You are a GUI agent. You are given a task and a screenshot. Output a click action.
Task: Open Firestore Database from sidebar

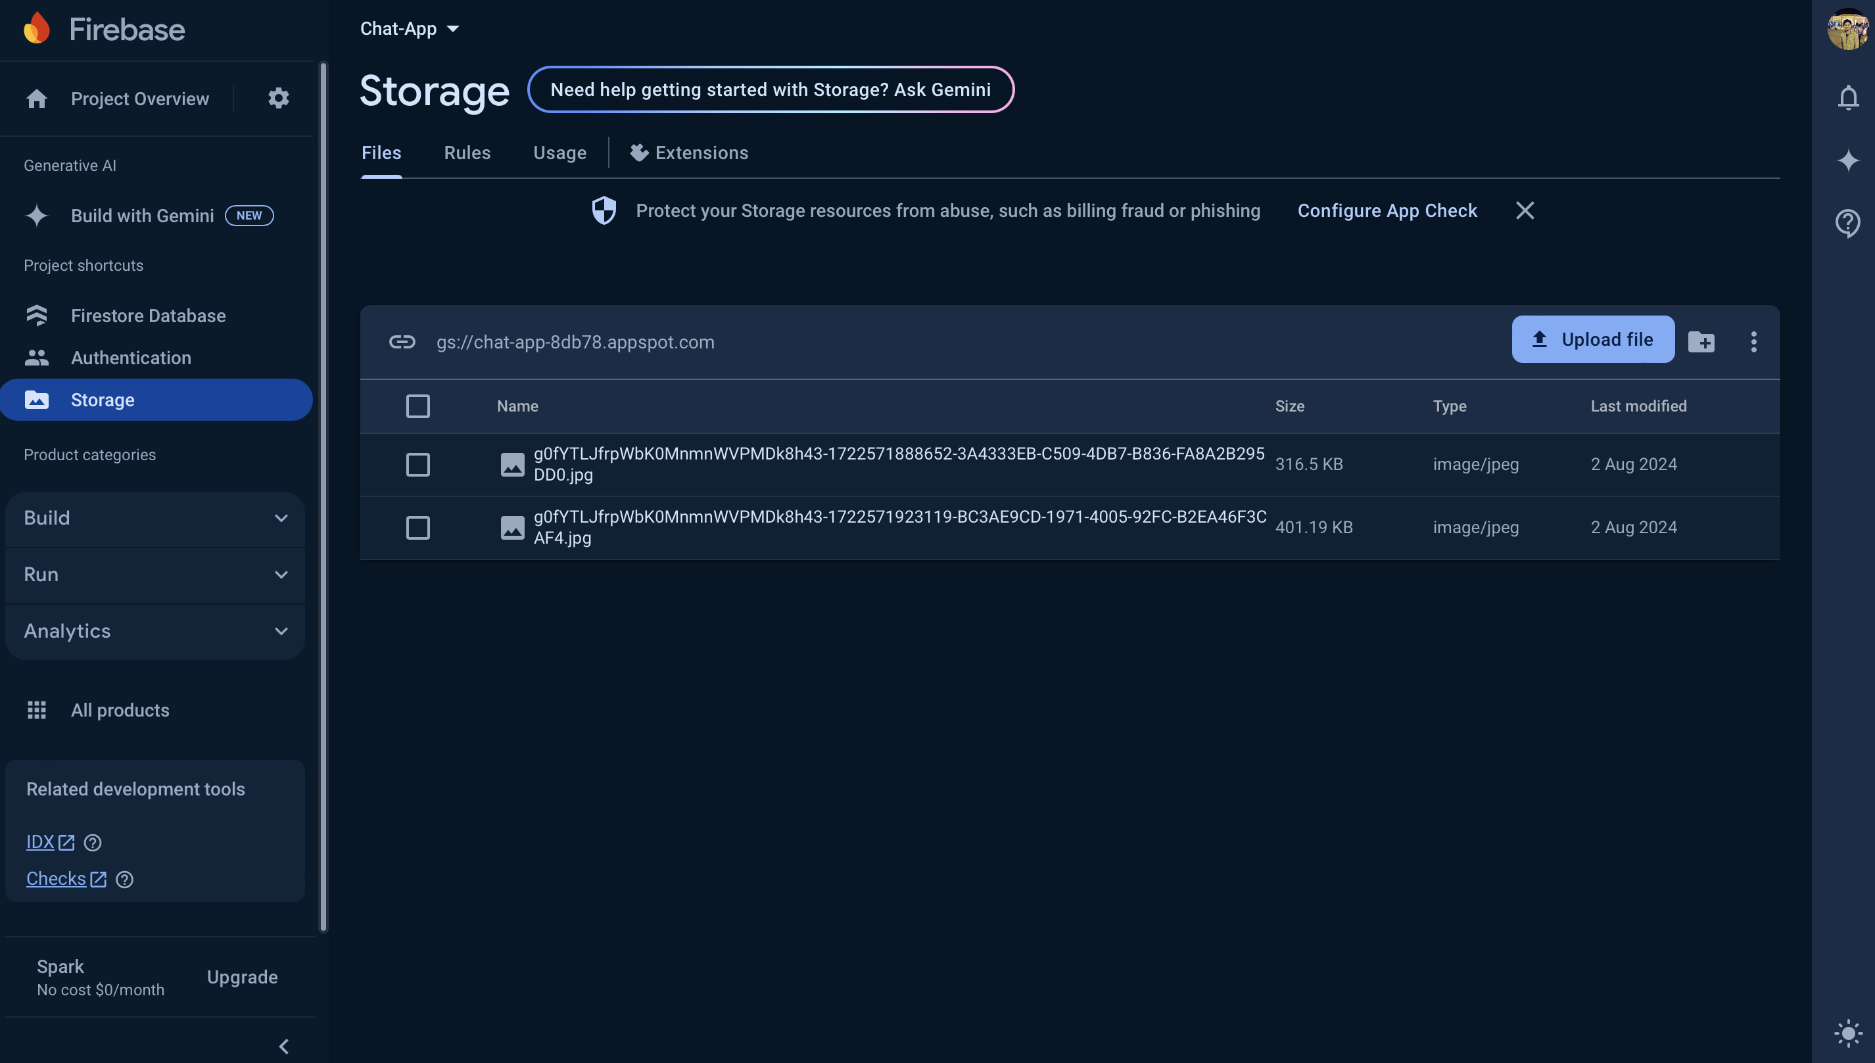point(148,316)
